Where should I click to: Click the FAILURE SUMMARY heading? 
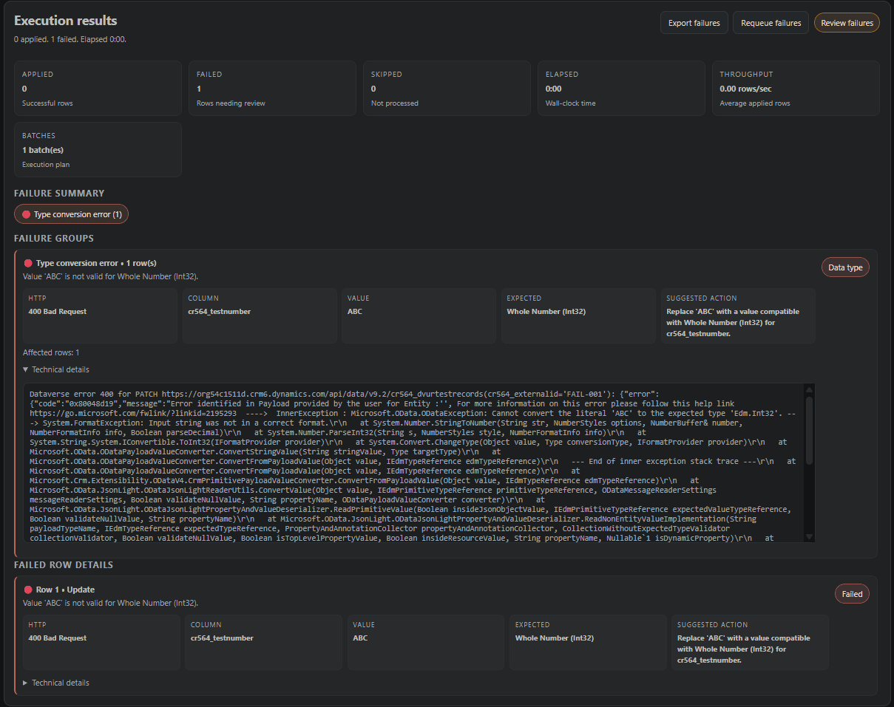point(59,194)
